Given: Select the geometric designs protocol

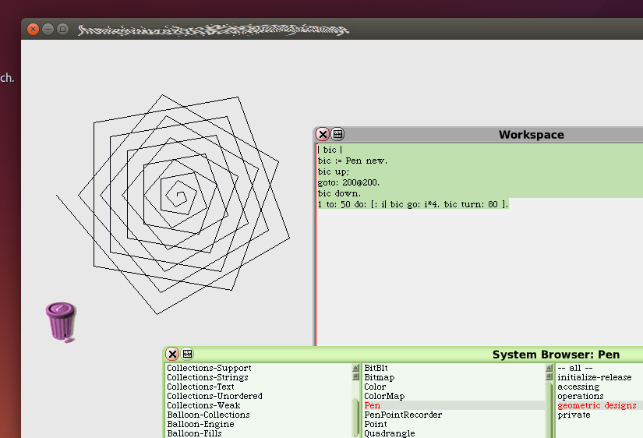Looking at the screenshot, I should point(596,405).
